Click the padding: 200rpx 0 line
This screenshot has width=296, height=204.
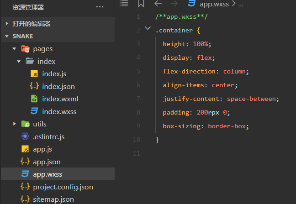click(196, 113)
